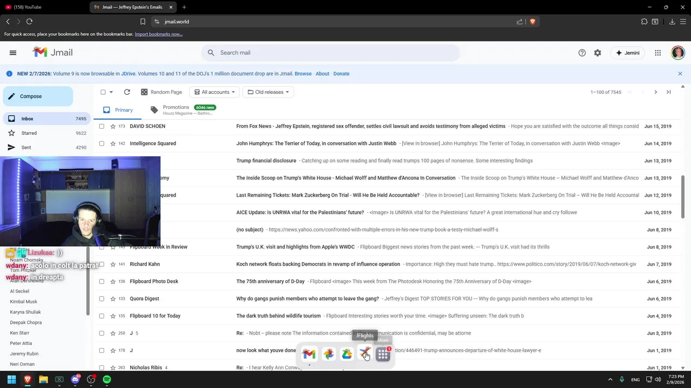Image resolution: width=691 pixels, height=388 pixels.
Task: Open Spotify from the taskbar
Action: point(107,379)
